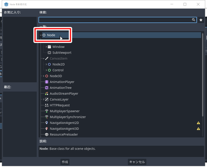Image resolution: width=207 pixels, height=168 pixels.
Task: Click the AnimationPlayer icon
Action: point(47,82)
